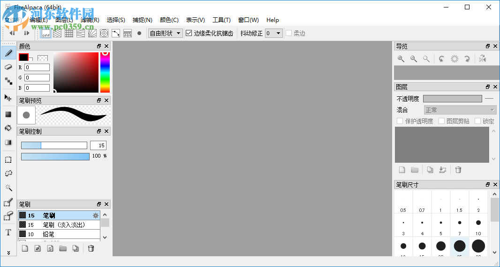Image resolution: width=500 pixels, height=267 pixels.
Task: Select the 笔刷 (淡入淡出) brush
Action: tap(59, 225)
